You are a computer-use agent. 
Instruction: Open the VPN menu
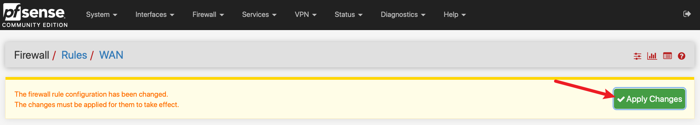pyautogui.click(x=306, y=15)
